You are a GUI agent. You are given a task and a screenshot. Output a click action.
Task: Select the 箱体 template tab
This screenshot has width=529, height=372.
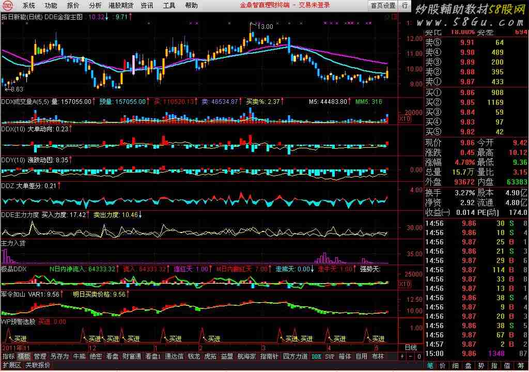point(345,357)
